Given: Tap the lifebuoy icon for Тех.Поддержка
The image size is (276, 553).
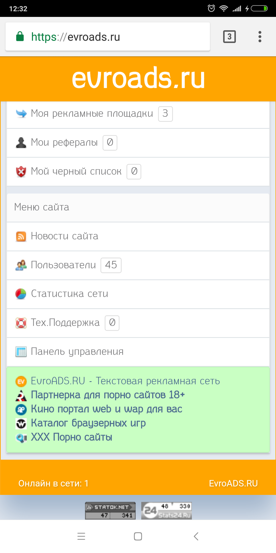Looking at the screenshot, I should 21,323.
